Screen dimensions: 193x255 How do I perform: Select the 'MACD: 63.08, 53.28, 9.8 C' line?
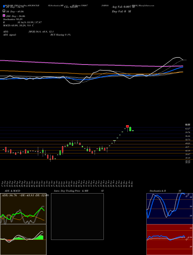[19, 25]
